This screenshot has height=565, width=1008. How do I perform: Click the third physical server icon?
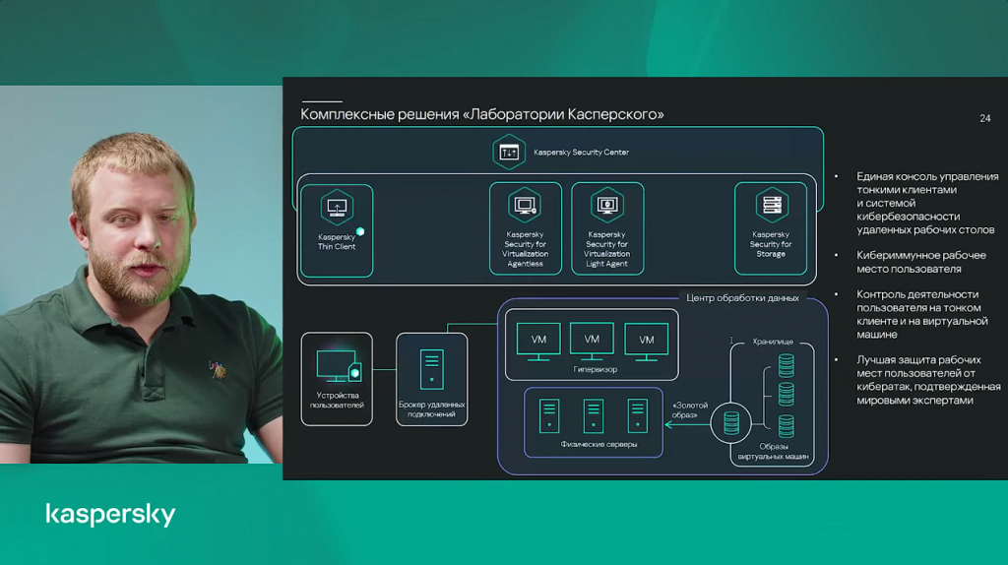point(638,416)
